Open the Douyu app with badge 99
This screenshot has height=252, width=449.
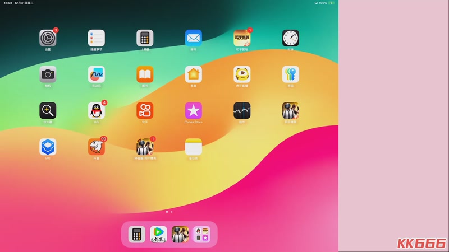(x=96, y=147)
